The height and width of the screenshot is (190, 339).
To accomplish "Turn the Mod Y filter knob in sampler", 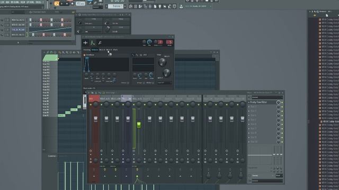I will (167, 73).
